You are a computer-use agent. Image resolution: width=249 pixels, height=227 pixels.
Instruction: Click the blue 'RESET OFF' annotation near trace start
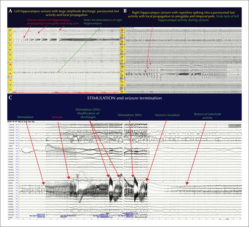41,215
